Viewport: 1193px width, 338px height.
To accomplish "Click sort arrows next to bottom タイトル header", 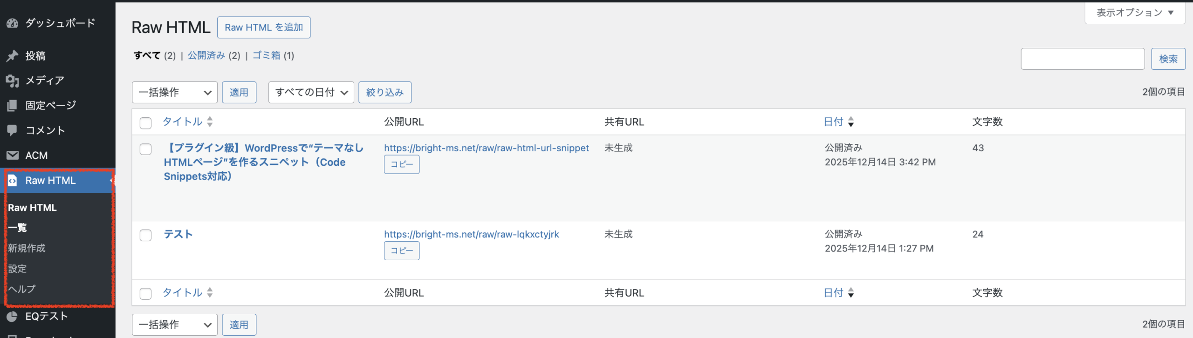I will [x=210, y=292].
